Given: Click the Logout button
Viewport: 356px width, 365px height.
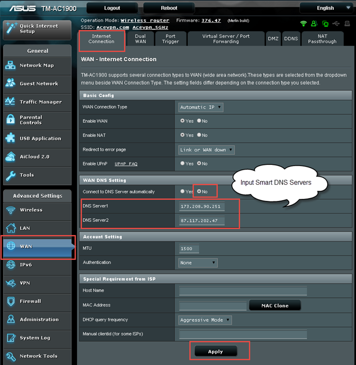Looking at the screenshot, I should pos(112,8).
